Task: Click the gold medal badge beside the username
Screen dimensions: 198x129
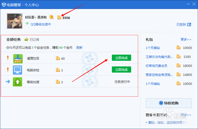Action: pos(51,17)
